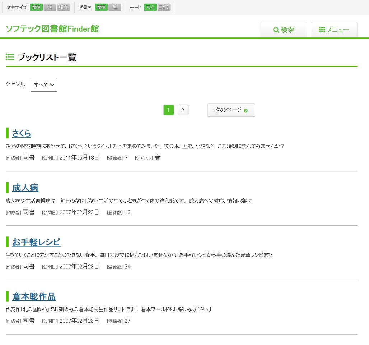
Task: Open the お手軽レシピ book list
Action: (x=36, y=242)
